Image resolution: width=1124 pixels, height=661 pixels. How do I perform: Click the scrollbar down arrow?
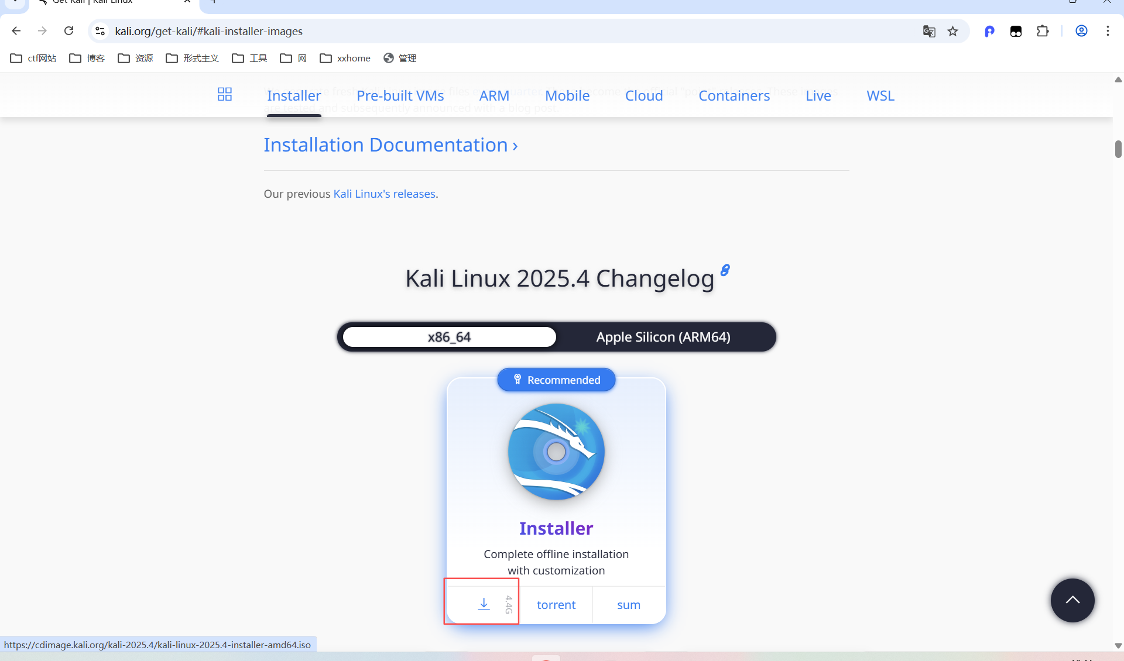(x=1118, y=646)
